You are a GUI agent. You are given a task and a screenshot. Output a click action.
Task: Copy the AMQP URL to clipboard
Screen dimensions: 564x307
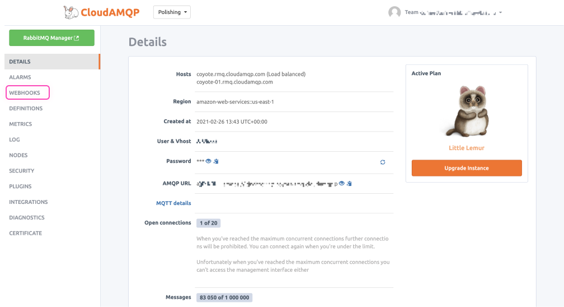(x=349, y=183)
